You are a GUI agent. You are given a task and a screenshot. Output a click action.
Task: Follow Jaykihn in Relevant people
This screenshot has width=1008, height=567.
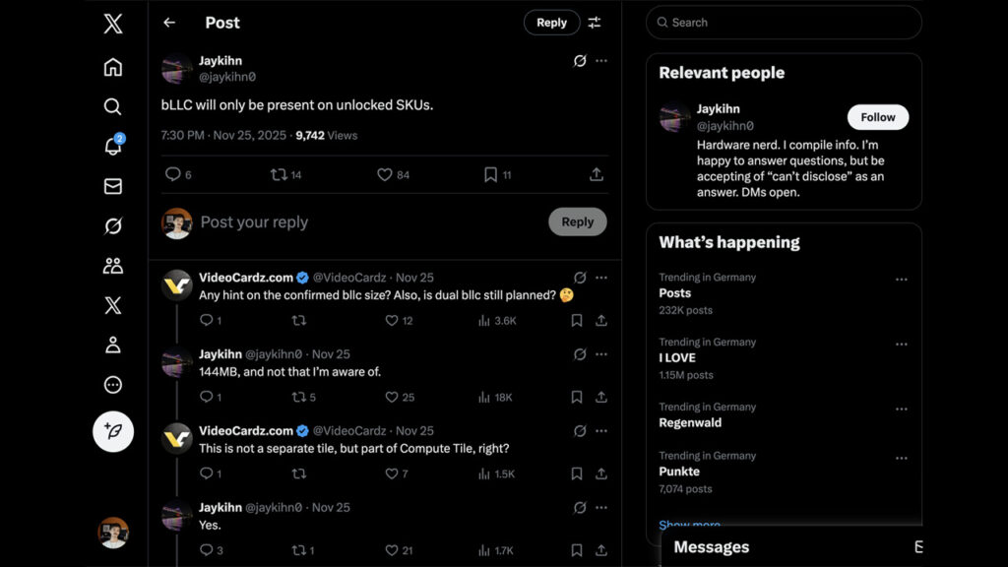coord(877,117)
